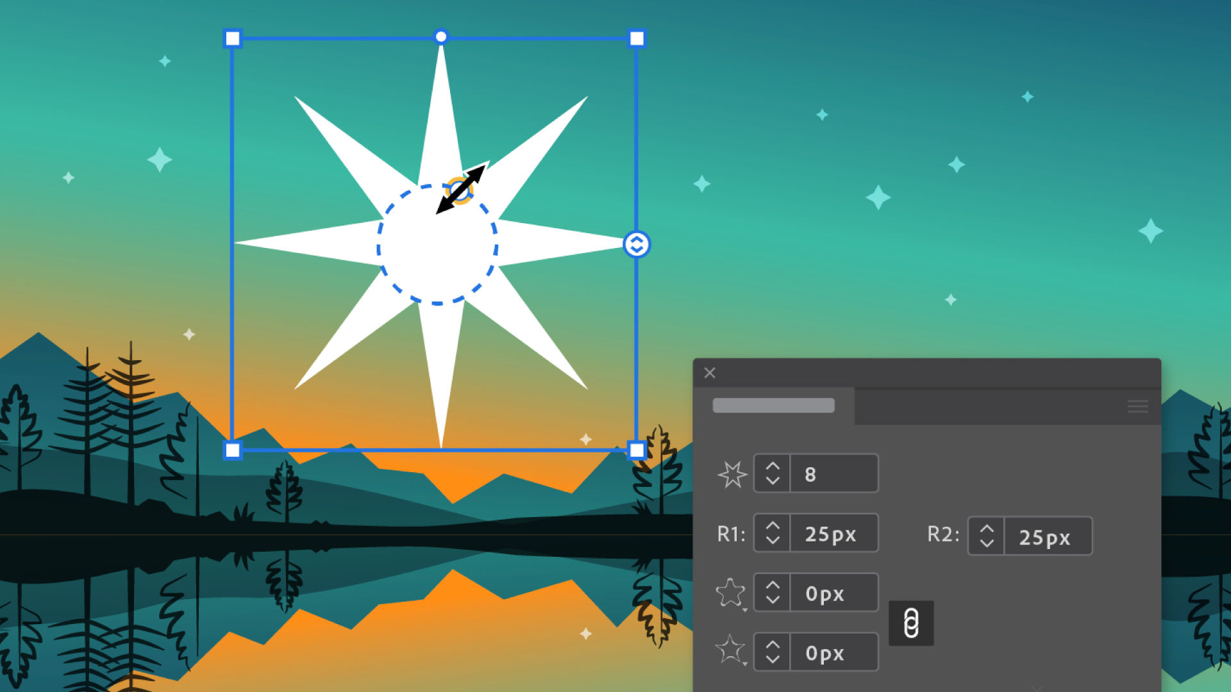
Task: Open the outer corner type star dropdown icon
Action: coord(731,593)
